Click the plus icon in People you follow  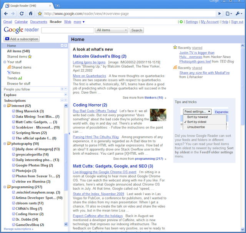tap(62, 89)
